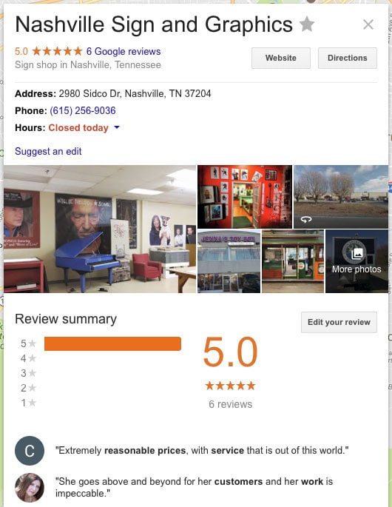Open the business Website
The height and width of the screenshot is (507, 392).
click(x=281, y=58)
